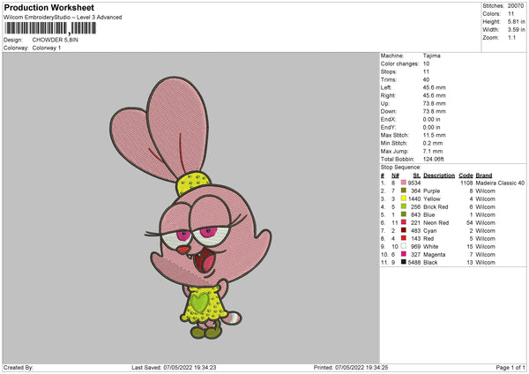Click the barcode under the worksheet title
Screen dimensions: 529x374
50,28
